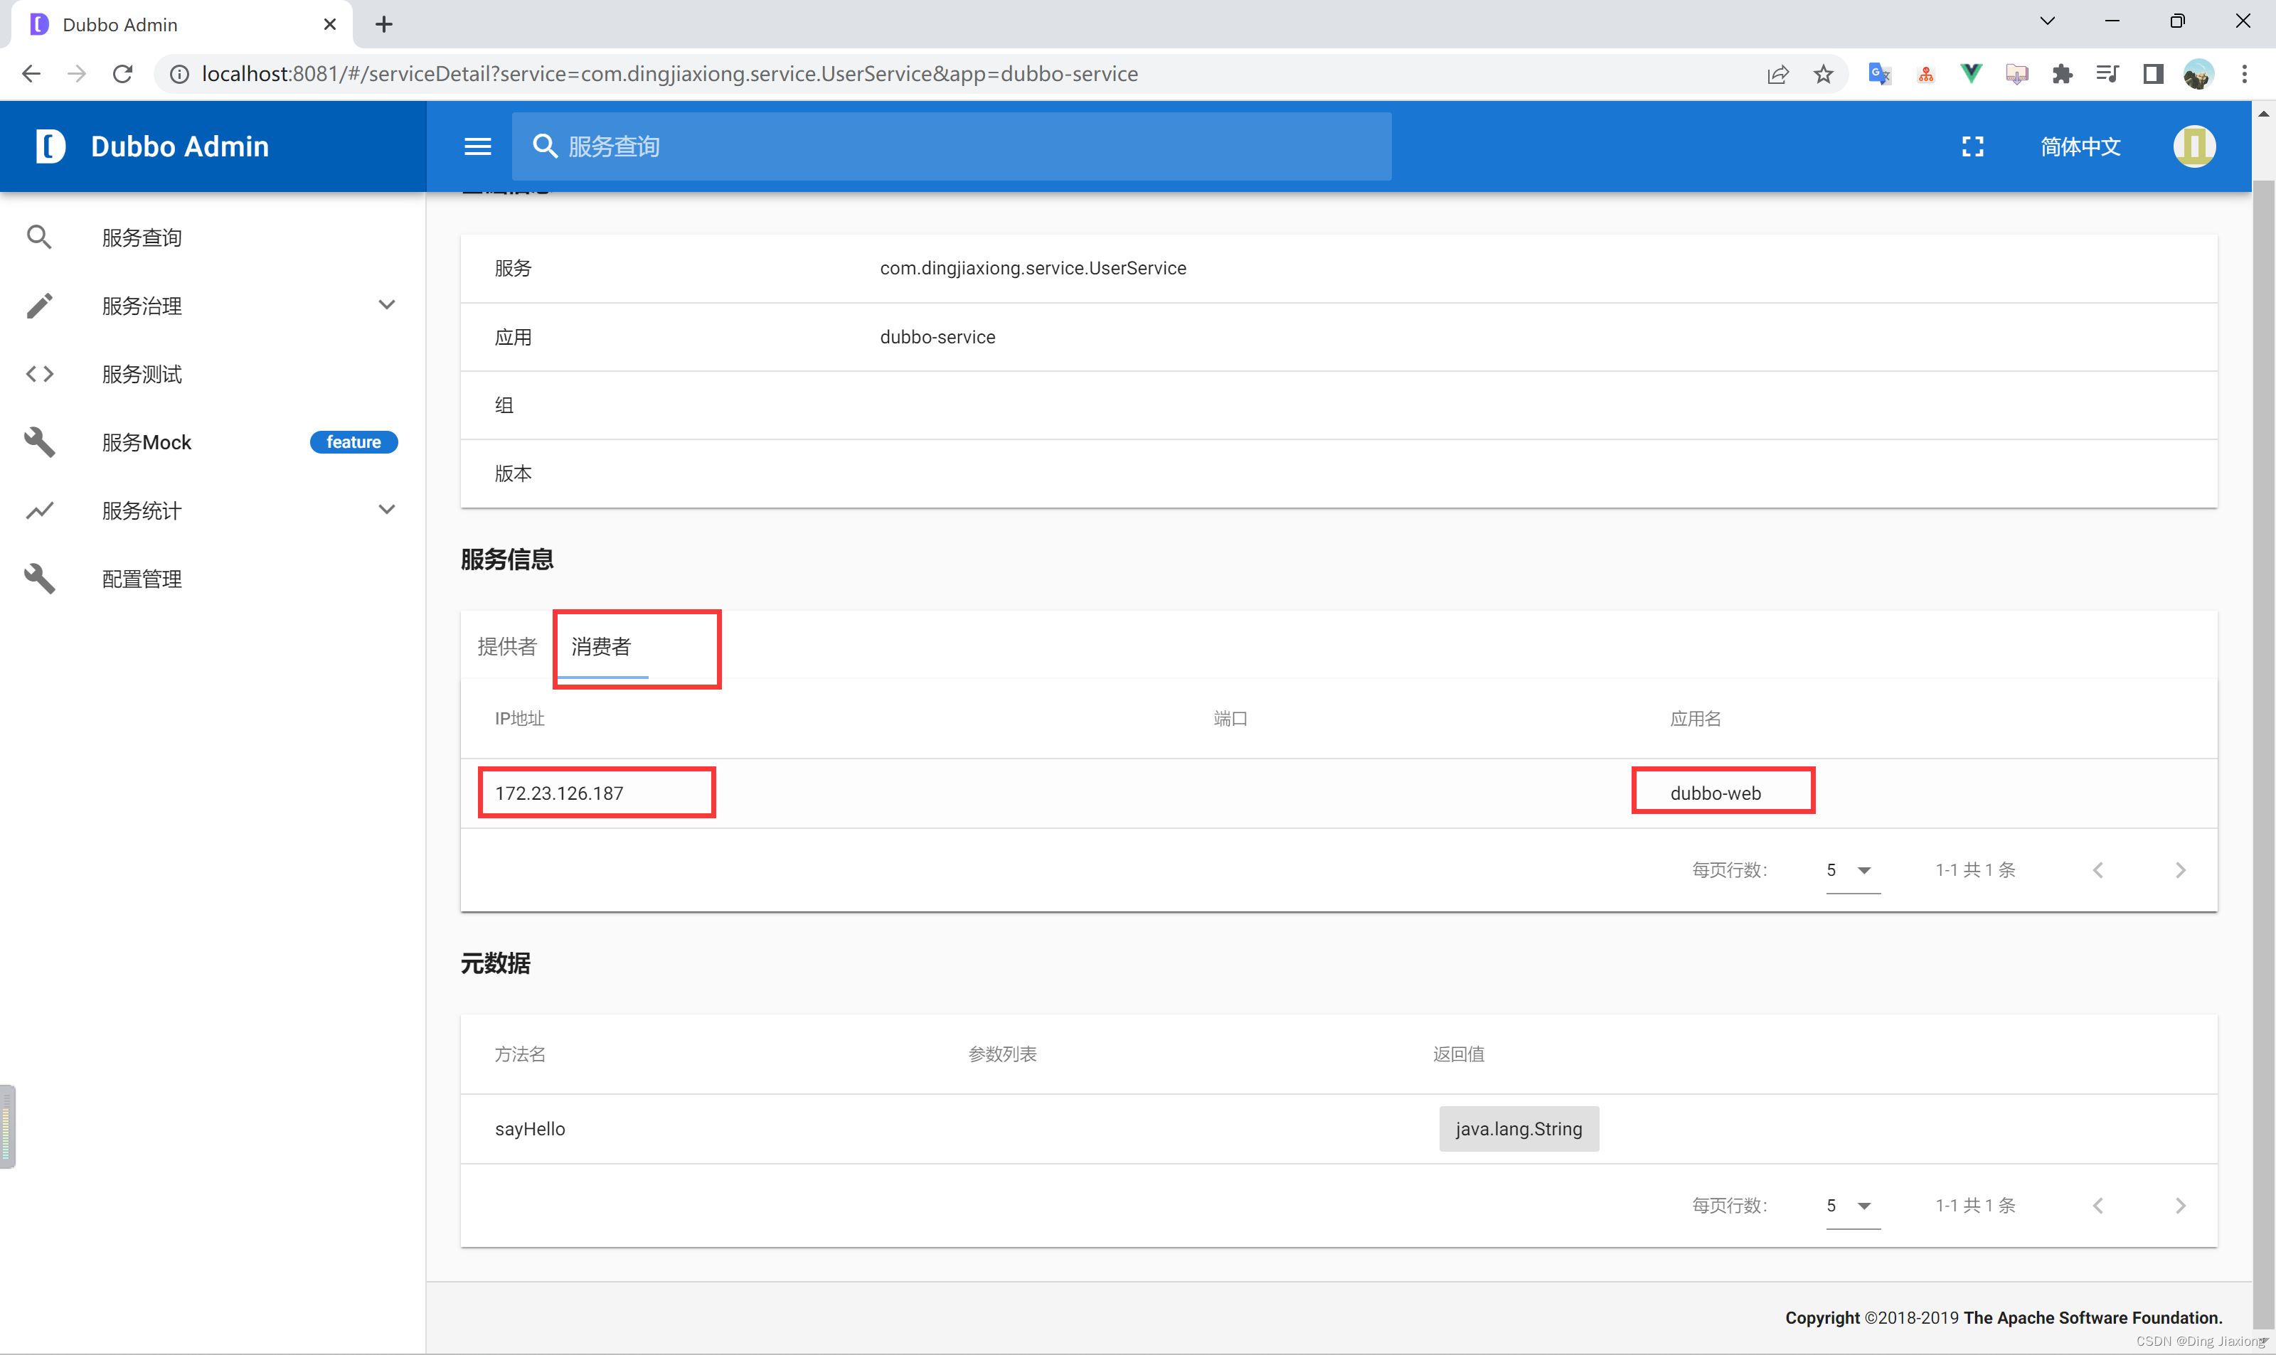Click the IP地址 column header
This screenshot has height=1355, width=2276.
coord(520,719)
